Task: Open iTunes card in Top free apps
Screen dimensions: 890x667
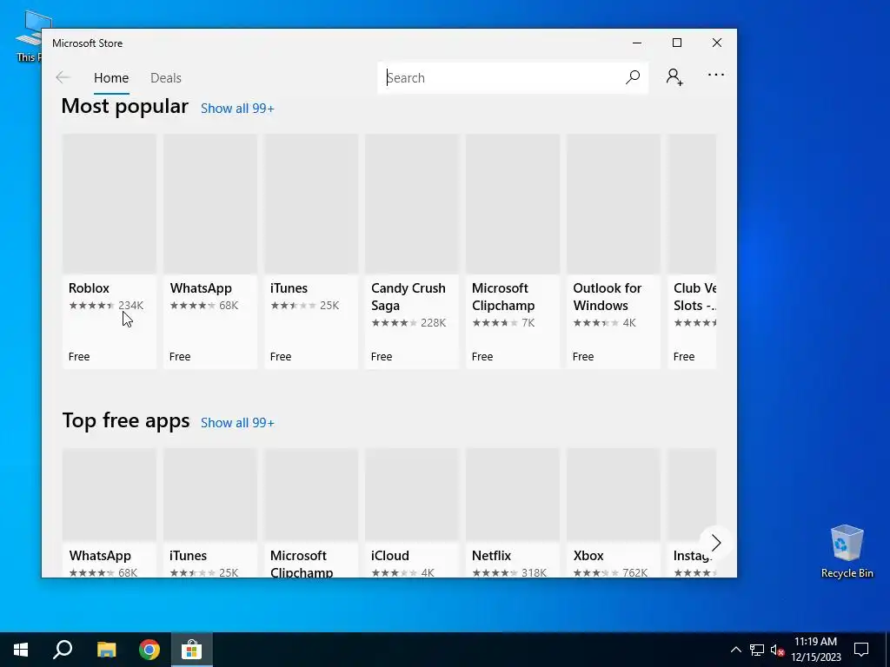Action: 210,512
